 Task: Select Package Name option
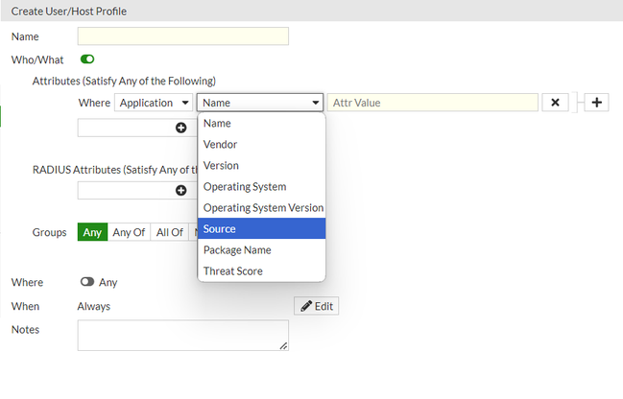[261, 250]
